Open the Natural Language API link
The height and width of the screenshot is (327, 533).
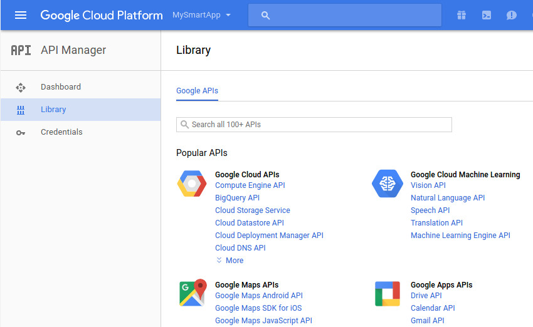pos(448,197)
